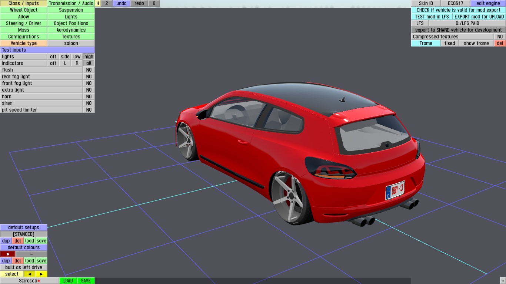Open the Lights section

point(71,17)
